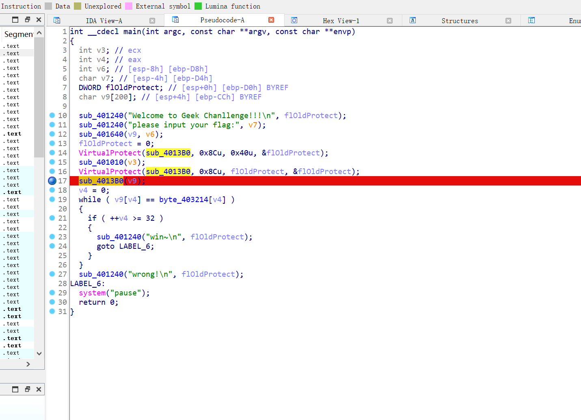Click the IDA View-A tab icon

pos(57,20)
